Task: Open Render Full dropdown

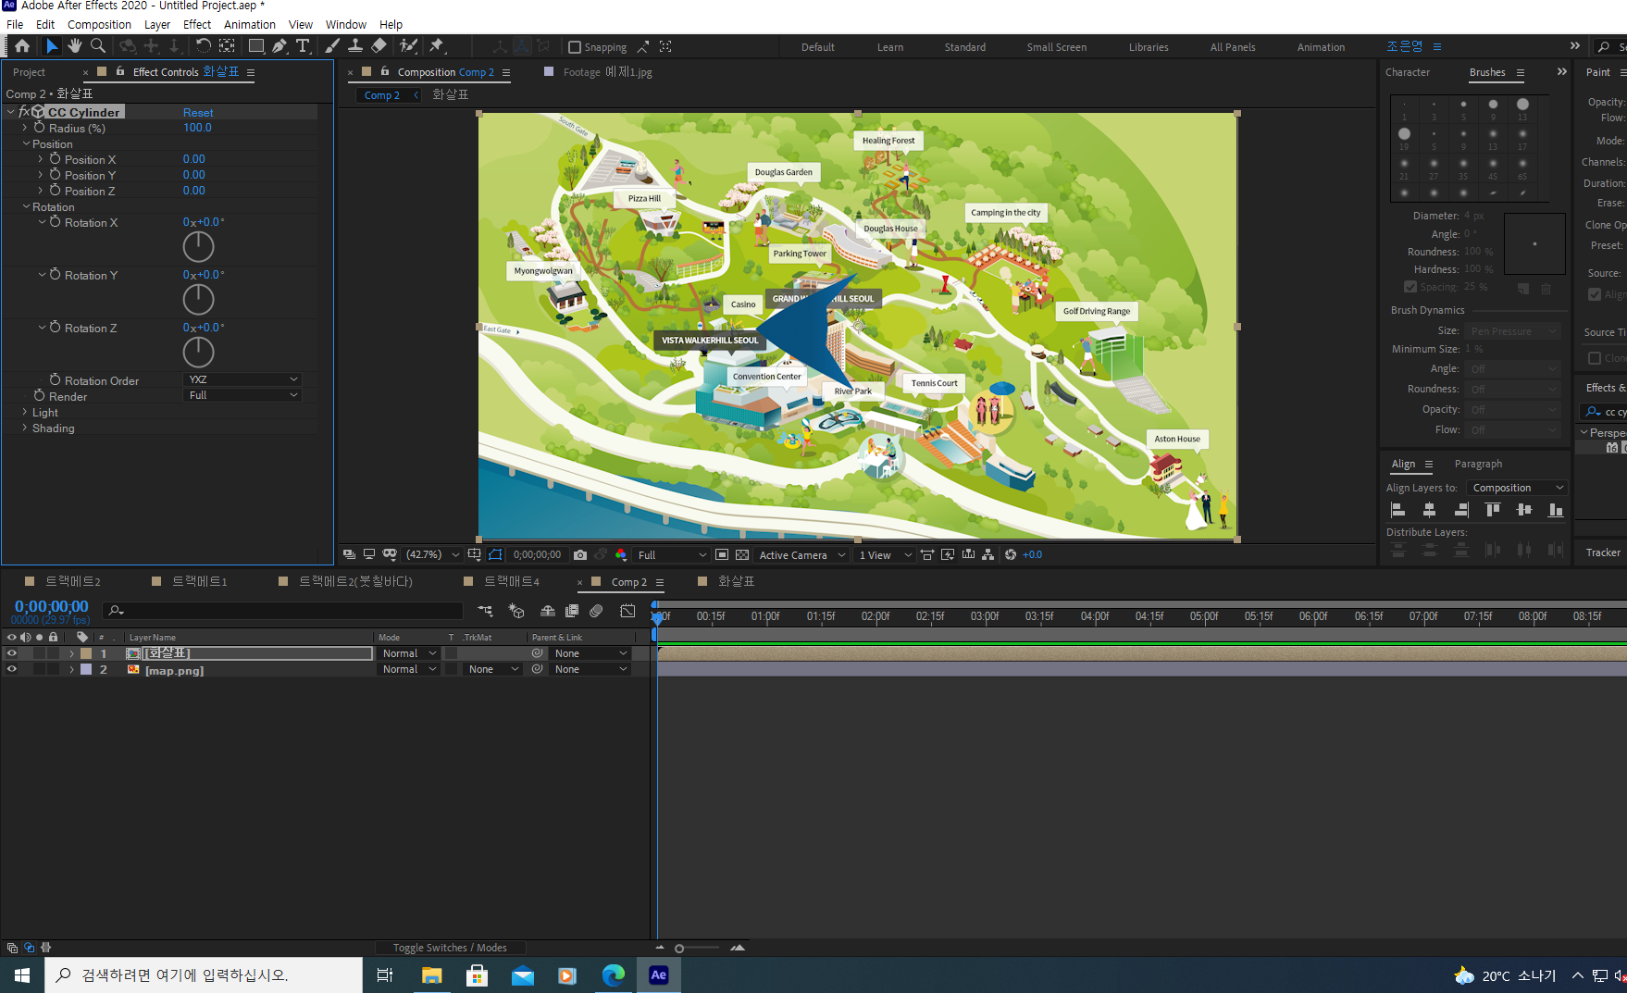Action: coord(242,395)
